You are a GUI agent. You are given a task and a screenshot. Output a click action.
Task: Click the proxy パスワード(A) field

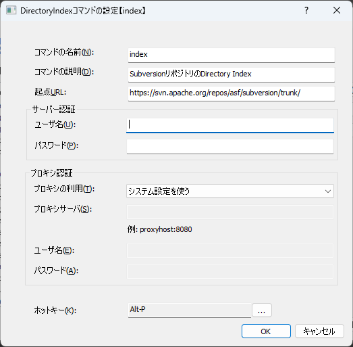coord(230,271)
